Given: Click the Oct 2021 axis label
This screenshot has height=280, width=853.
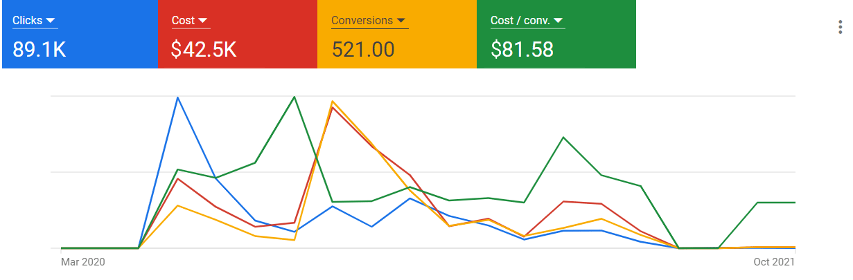Looking at the screenshot, I should 774,262.
